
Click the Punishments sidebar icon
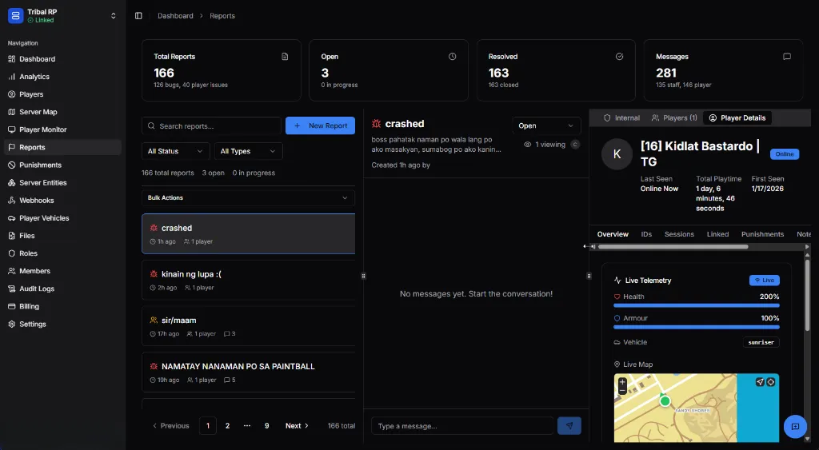tap(11, 165)
